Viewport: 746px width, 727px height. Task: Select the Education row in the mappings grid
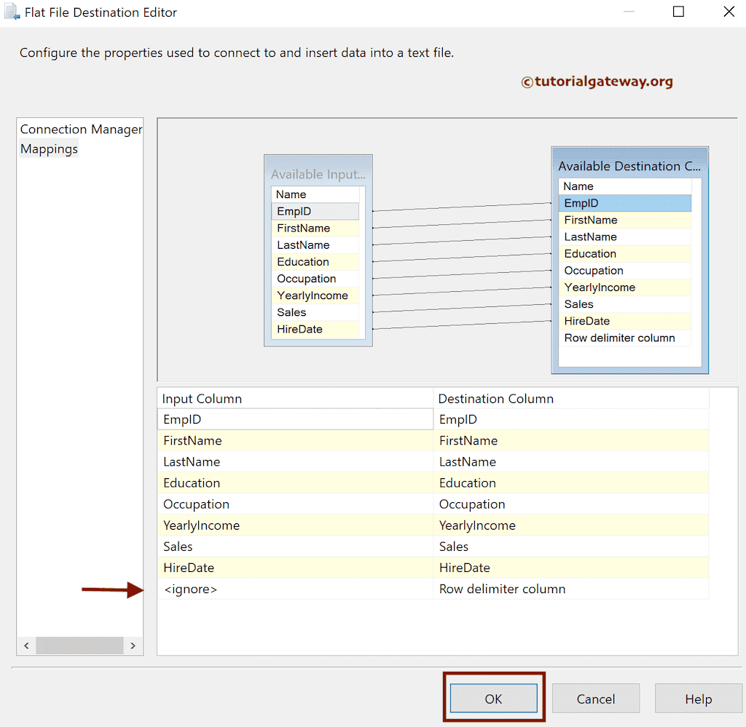291,482
